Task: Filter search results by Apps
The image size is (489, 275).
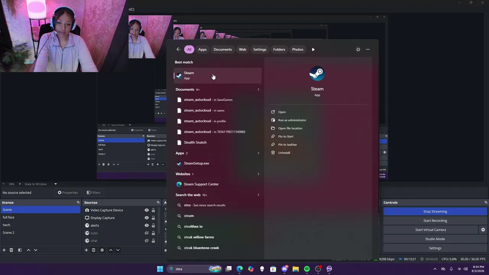Action: 202,49
